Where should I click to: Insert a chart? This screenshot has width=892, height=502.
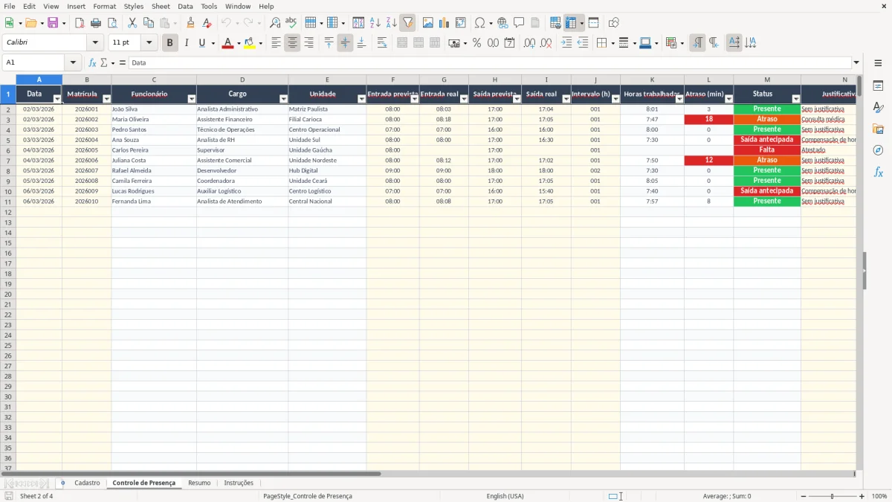coord(445,23)
